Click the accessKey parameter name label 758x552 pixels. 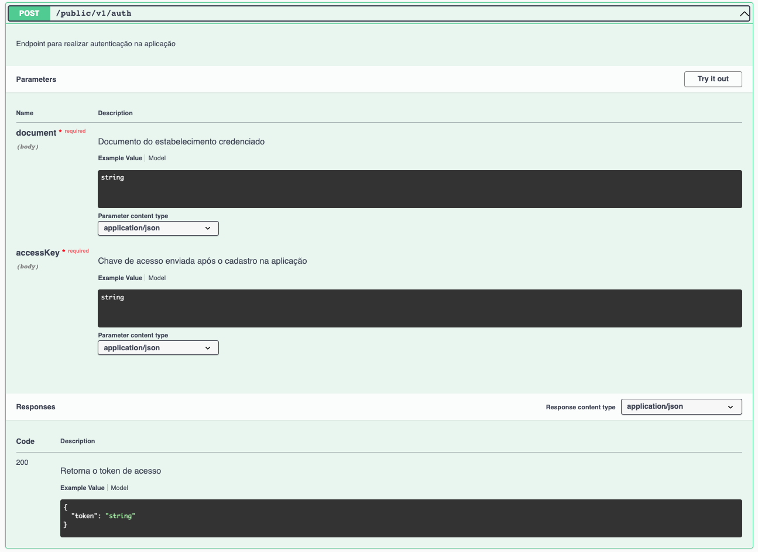[38, 253]
